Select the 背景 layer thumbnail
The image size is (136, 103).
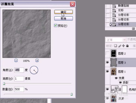click(x=114, y=98)
